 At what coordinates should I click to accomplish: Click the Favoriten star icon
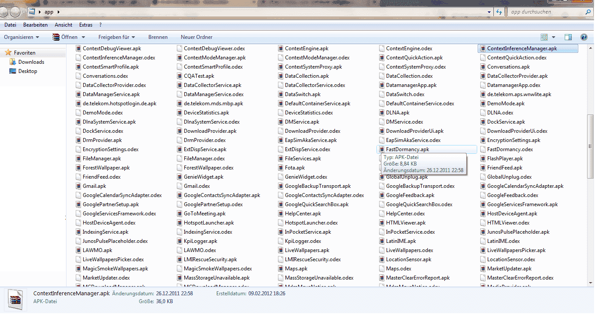coord(8,52)
